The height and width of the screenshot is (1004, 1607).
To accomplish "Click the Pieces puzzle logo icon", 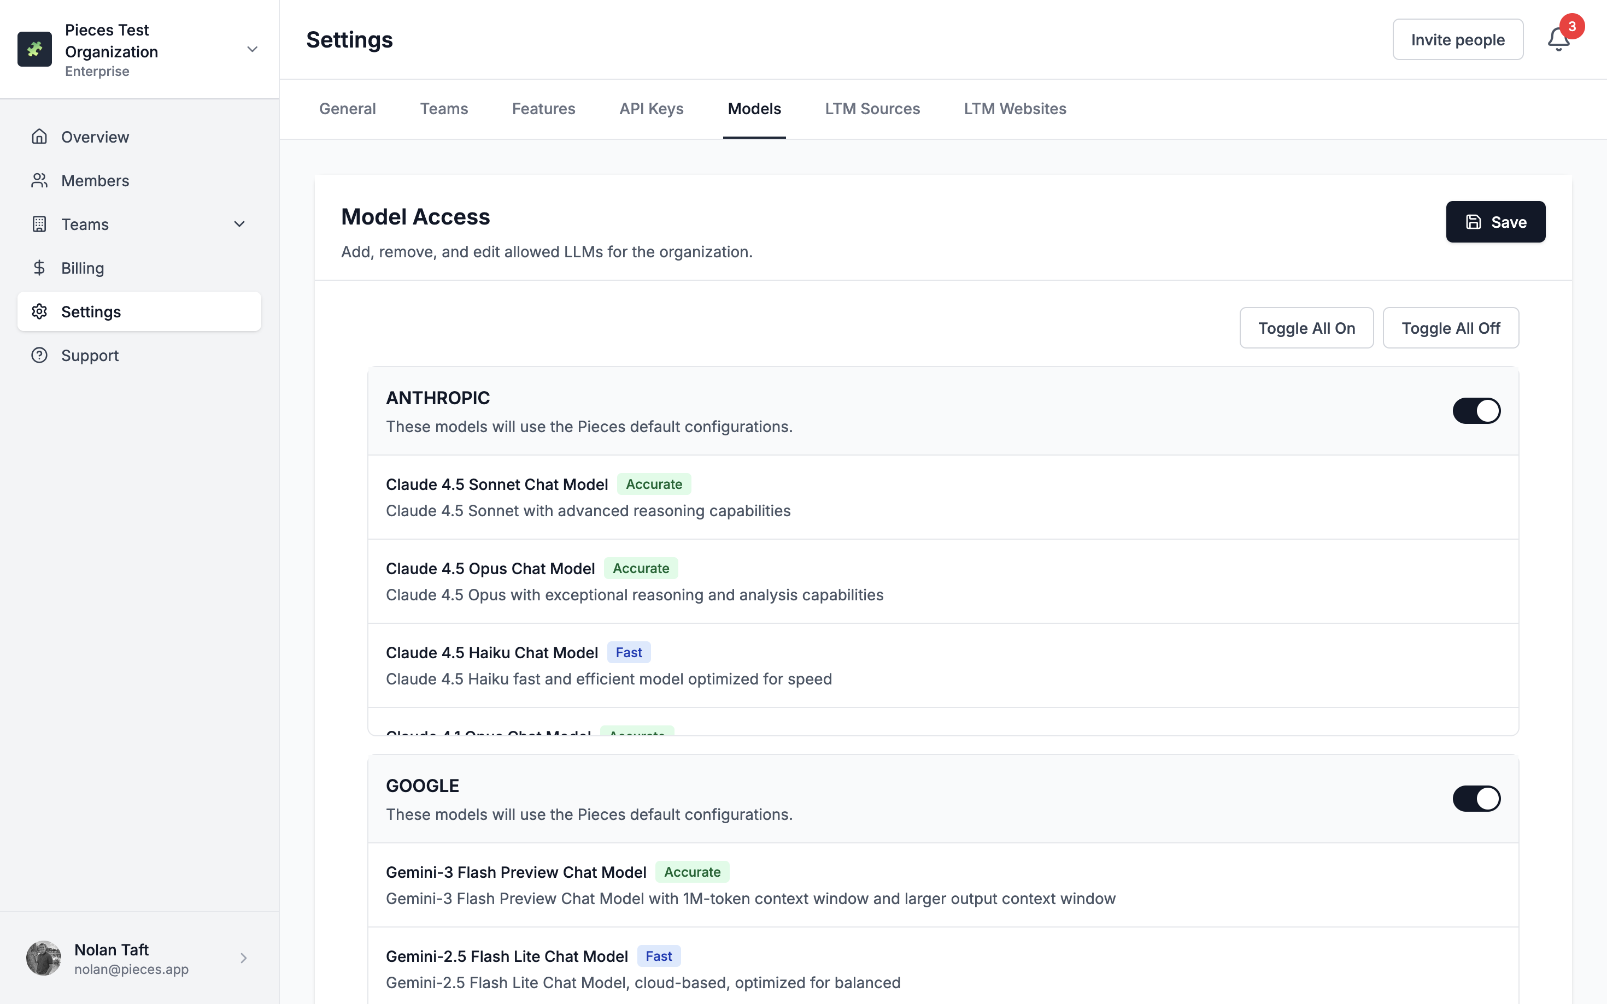I will point(34,49).
